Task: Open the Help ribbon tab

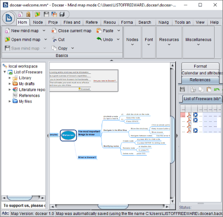Action: (x=215, y=22)
